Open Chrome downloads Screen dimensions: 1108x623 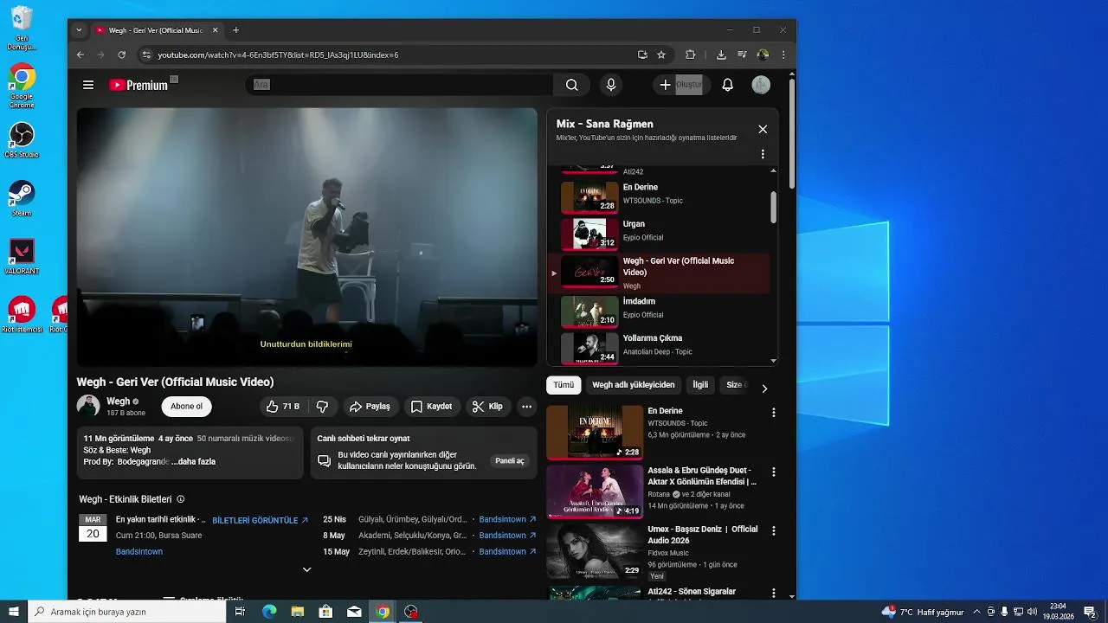pos(721,55)
